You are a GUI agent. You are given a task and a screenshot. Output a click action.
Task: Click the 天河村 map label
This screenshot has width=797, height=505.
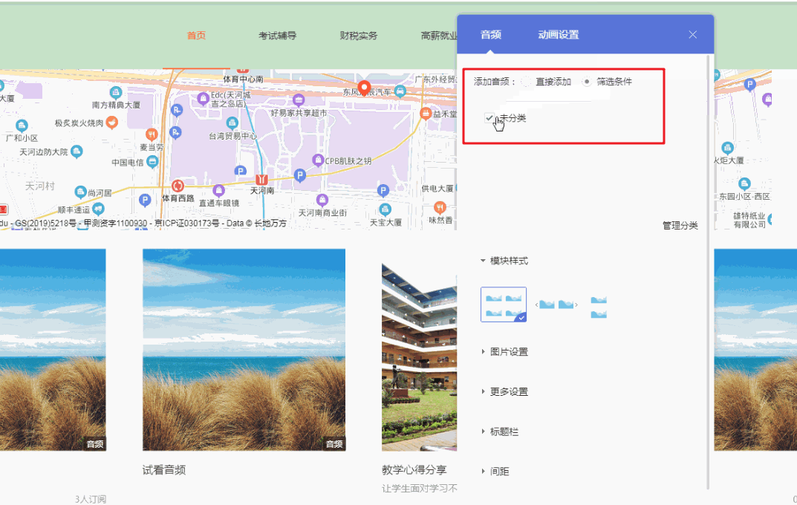click(40, 186)
